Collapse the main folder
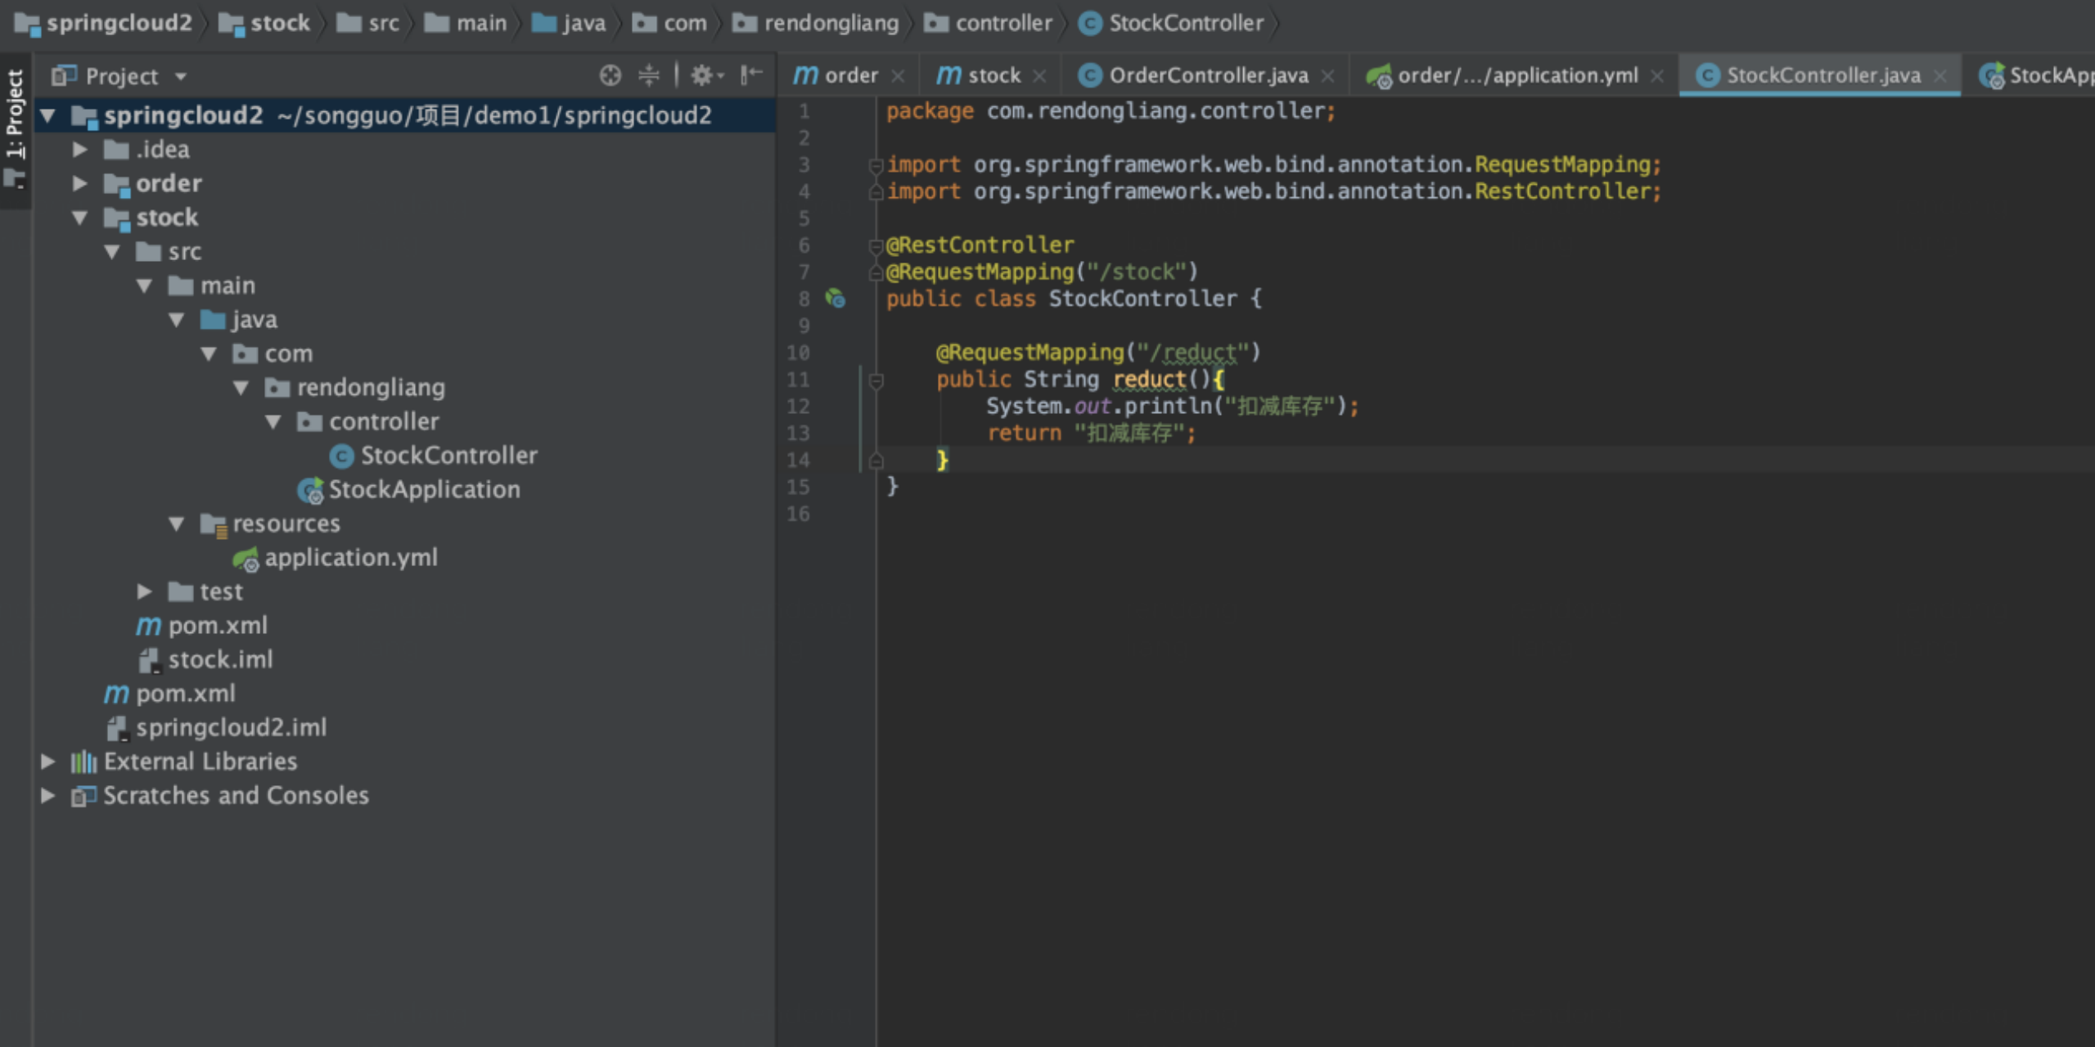This screenshot has height=1047, width=2095. coord(144,285)
